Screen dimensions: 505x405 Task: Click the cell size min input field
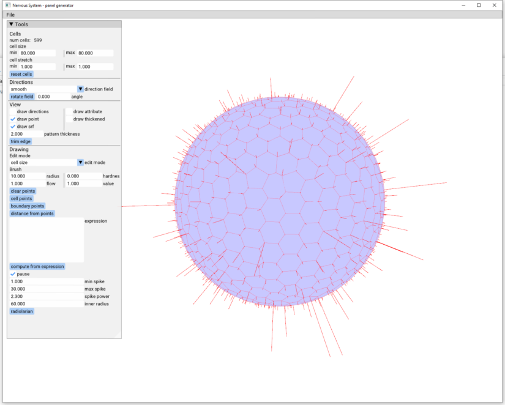[37, 53]
